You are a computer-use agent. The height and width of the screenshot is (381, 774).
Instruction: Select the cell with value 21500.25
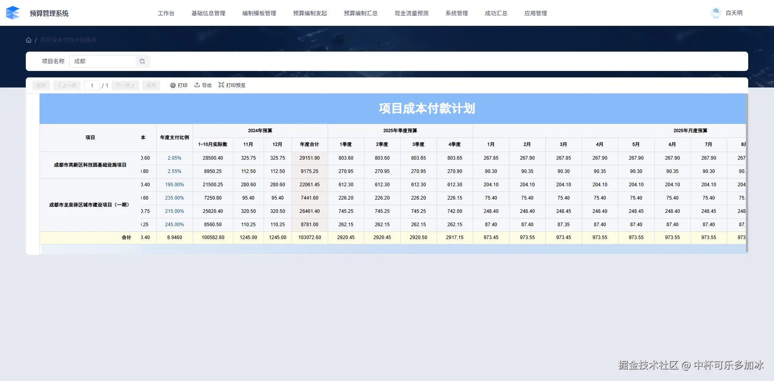coord(213,185)
